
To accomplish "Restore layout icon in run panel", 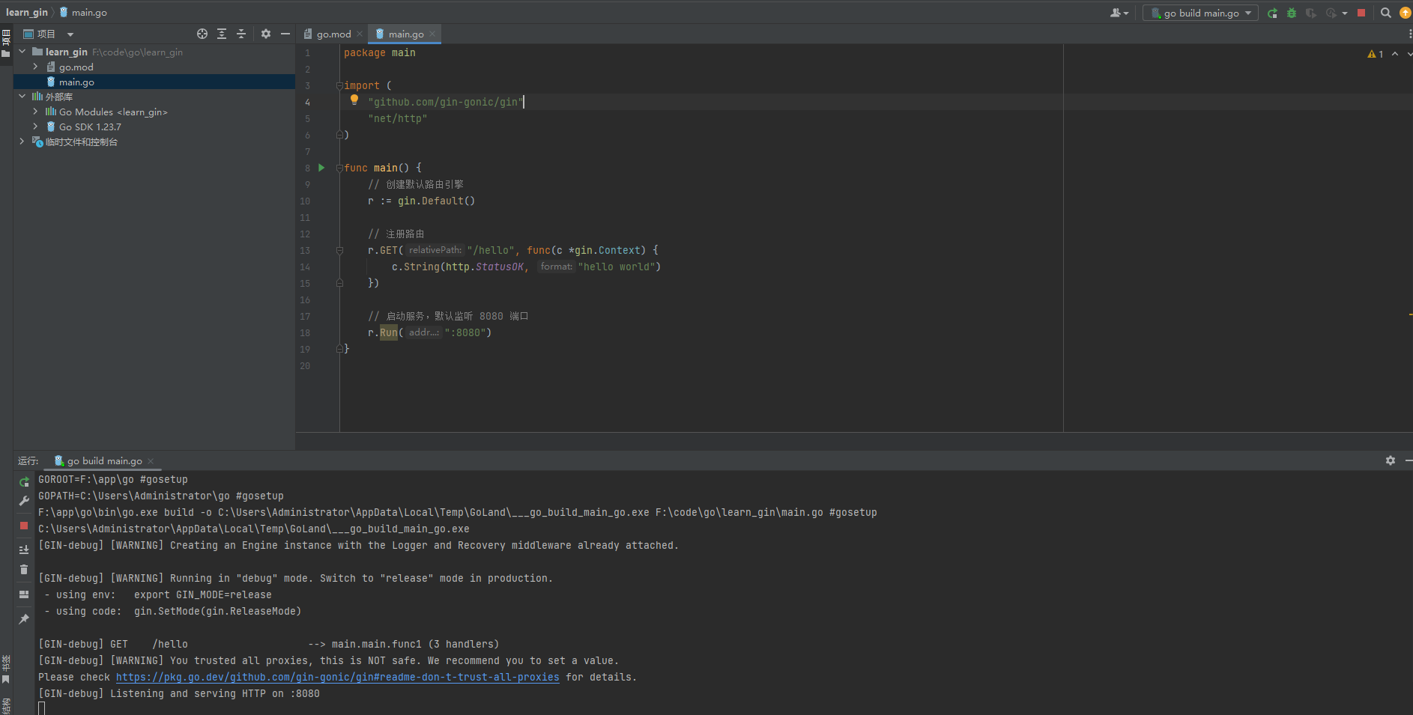I will pos(24,594).
